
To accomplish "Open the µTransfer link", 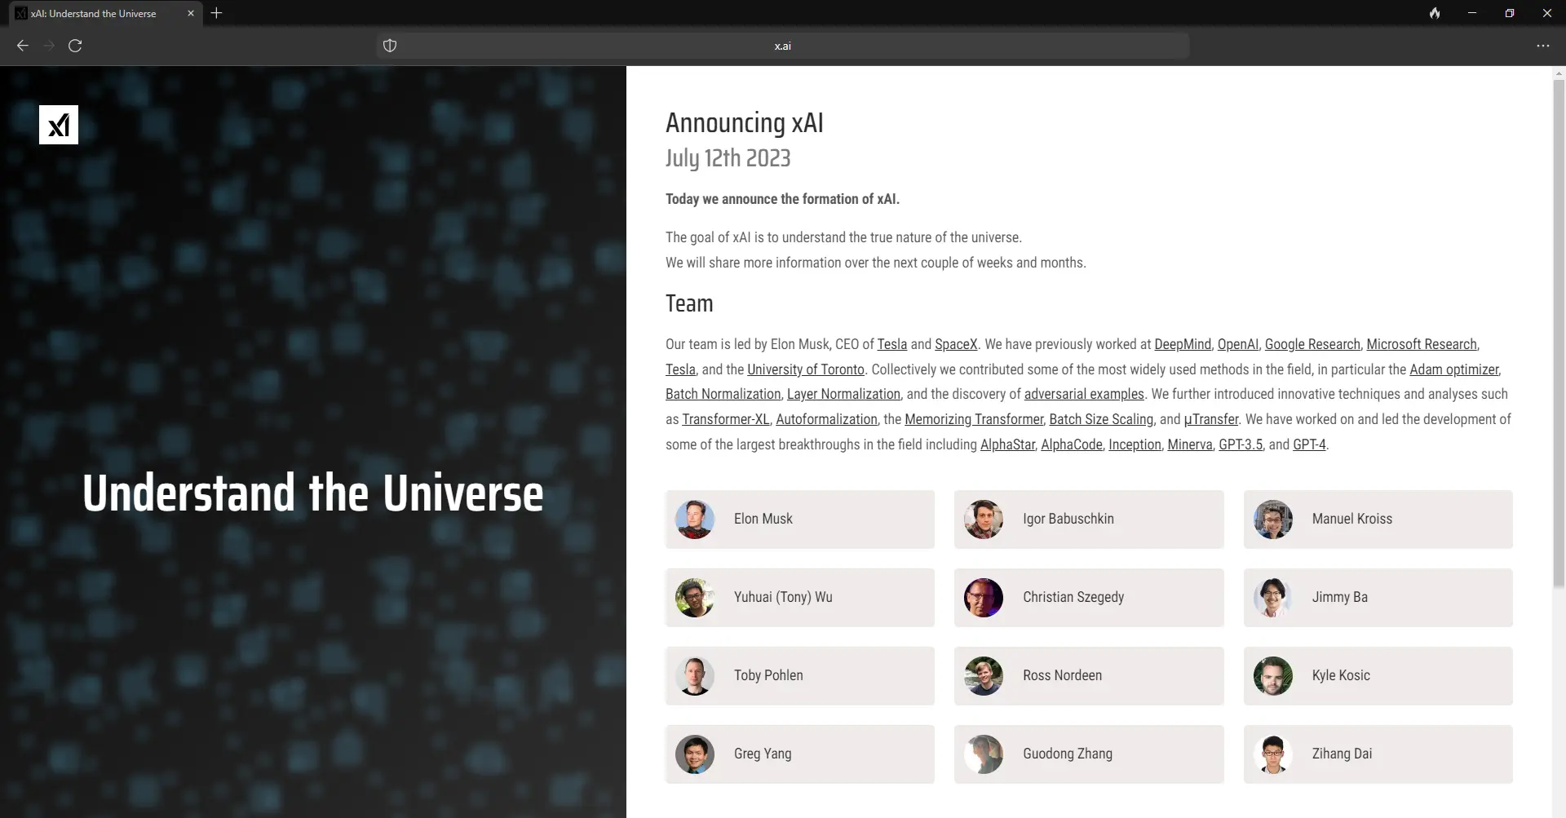I will point(1211,419).
